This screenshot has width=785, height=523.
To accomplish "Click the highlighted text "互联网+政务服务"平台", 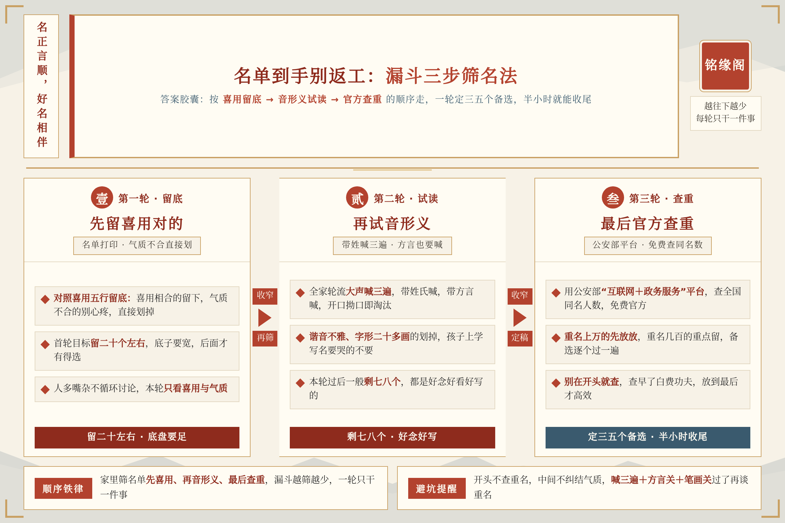I will click(653, 292).
